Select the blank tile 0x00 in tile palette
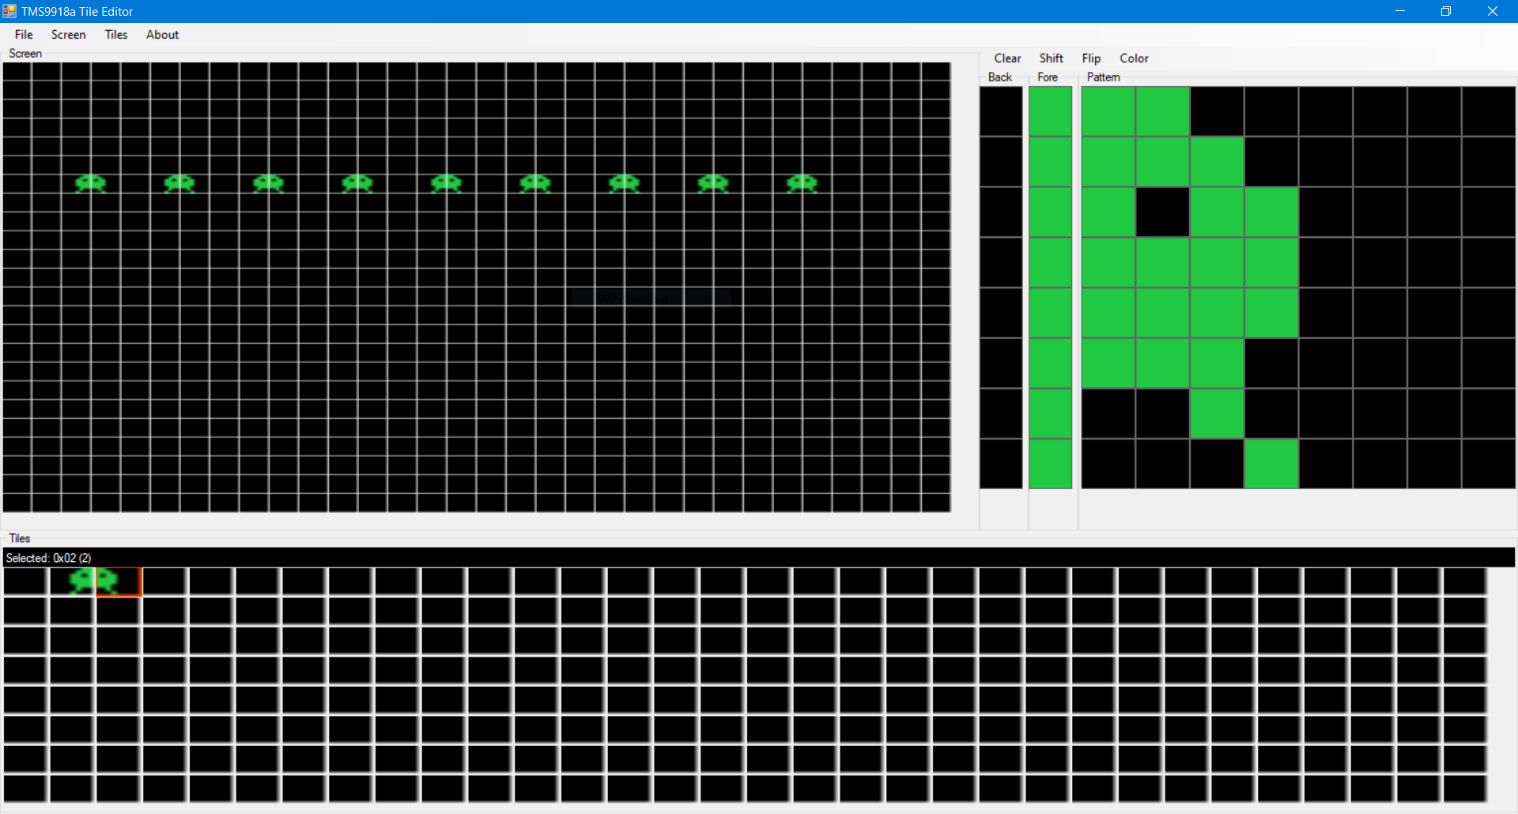Screen dimensions: 1518x814 click(x=25, y=582)
